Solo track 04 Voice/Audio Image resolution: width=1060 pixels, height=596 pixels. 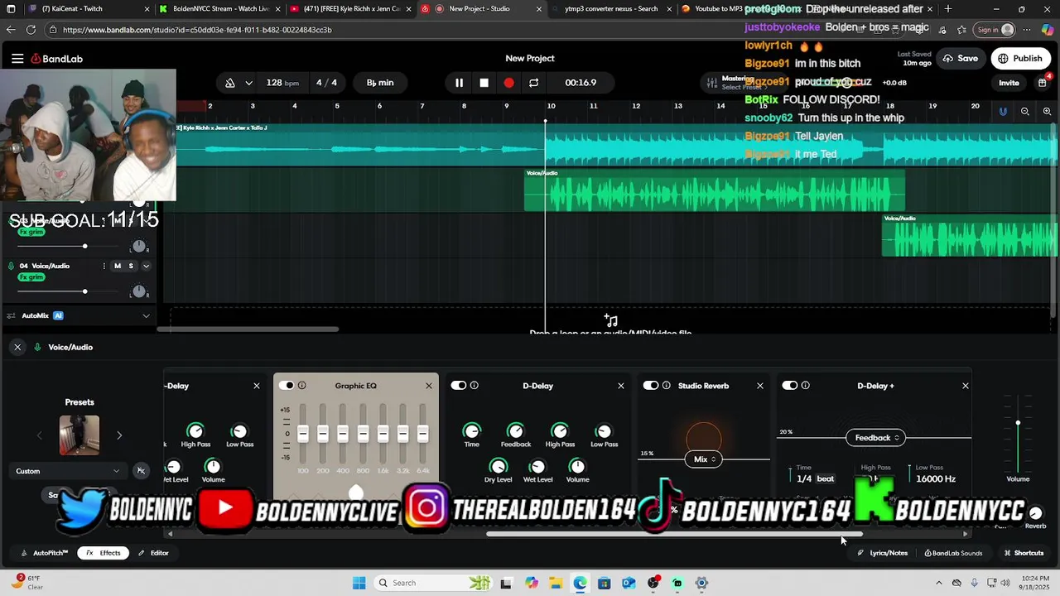click(x=131, y=266)
